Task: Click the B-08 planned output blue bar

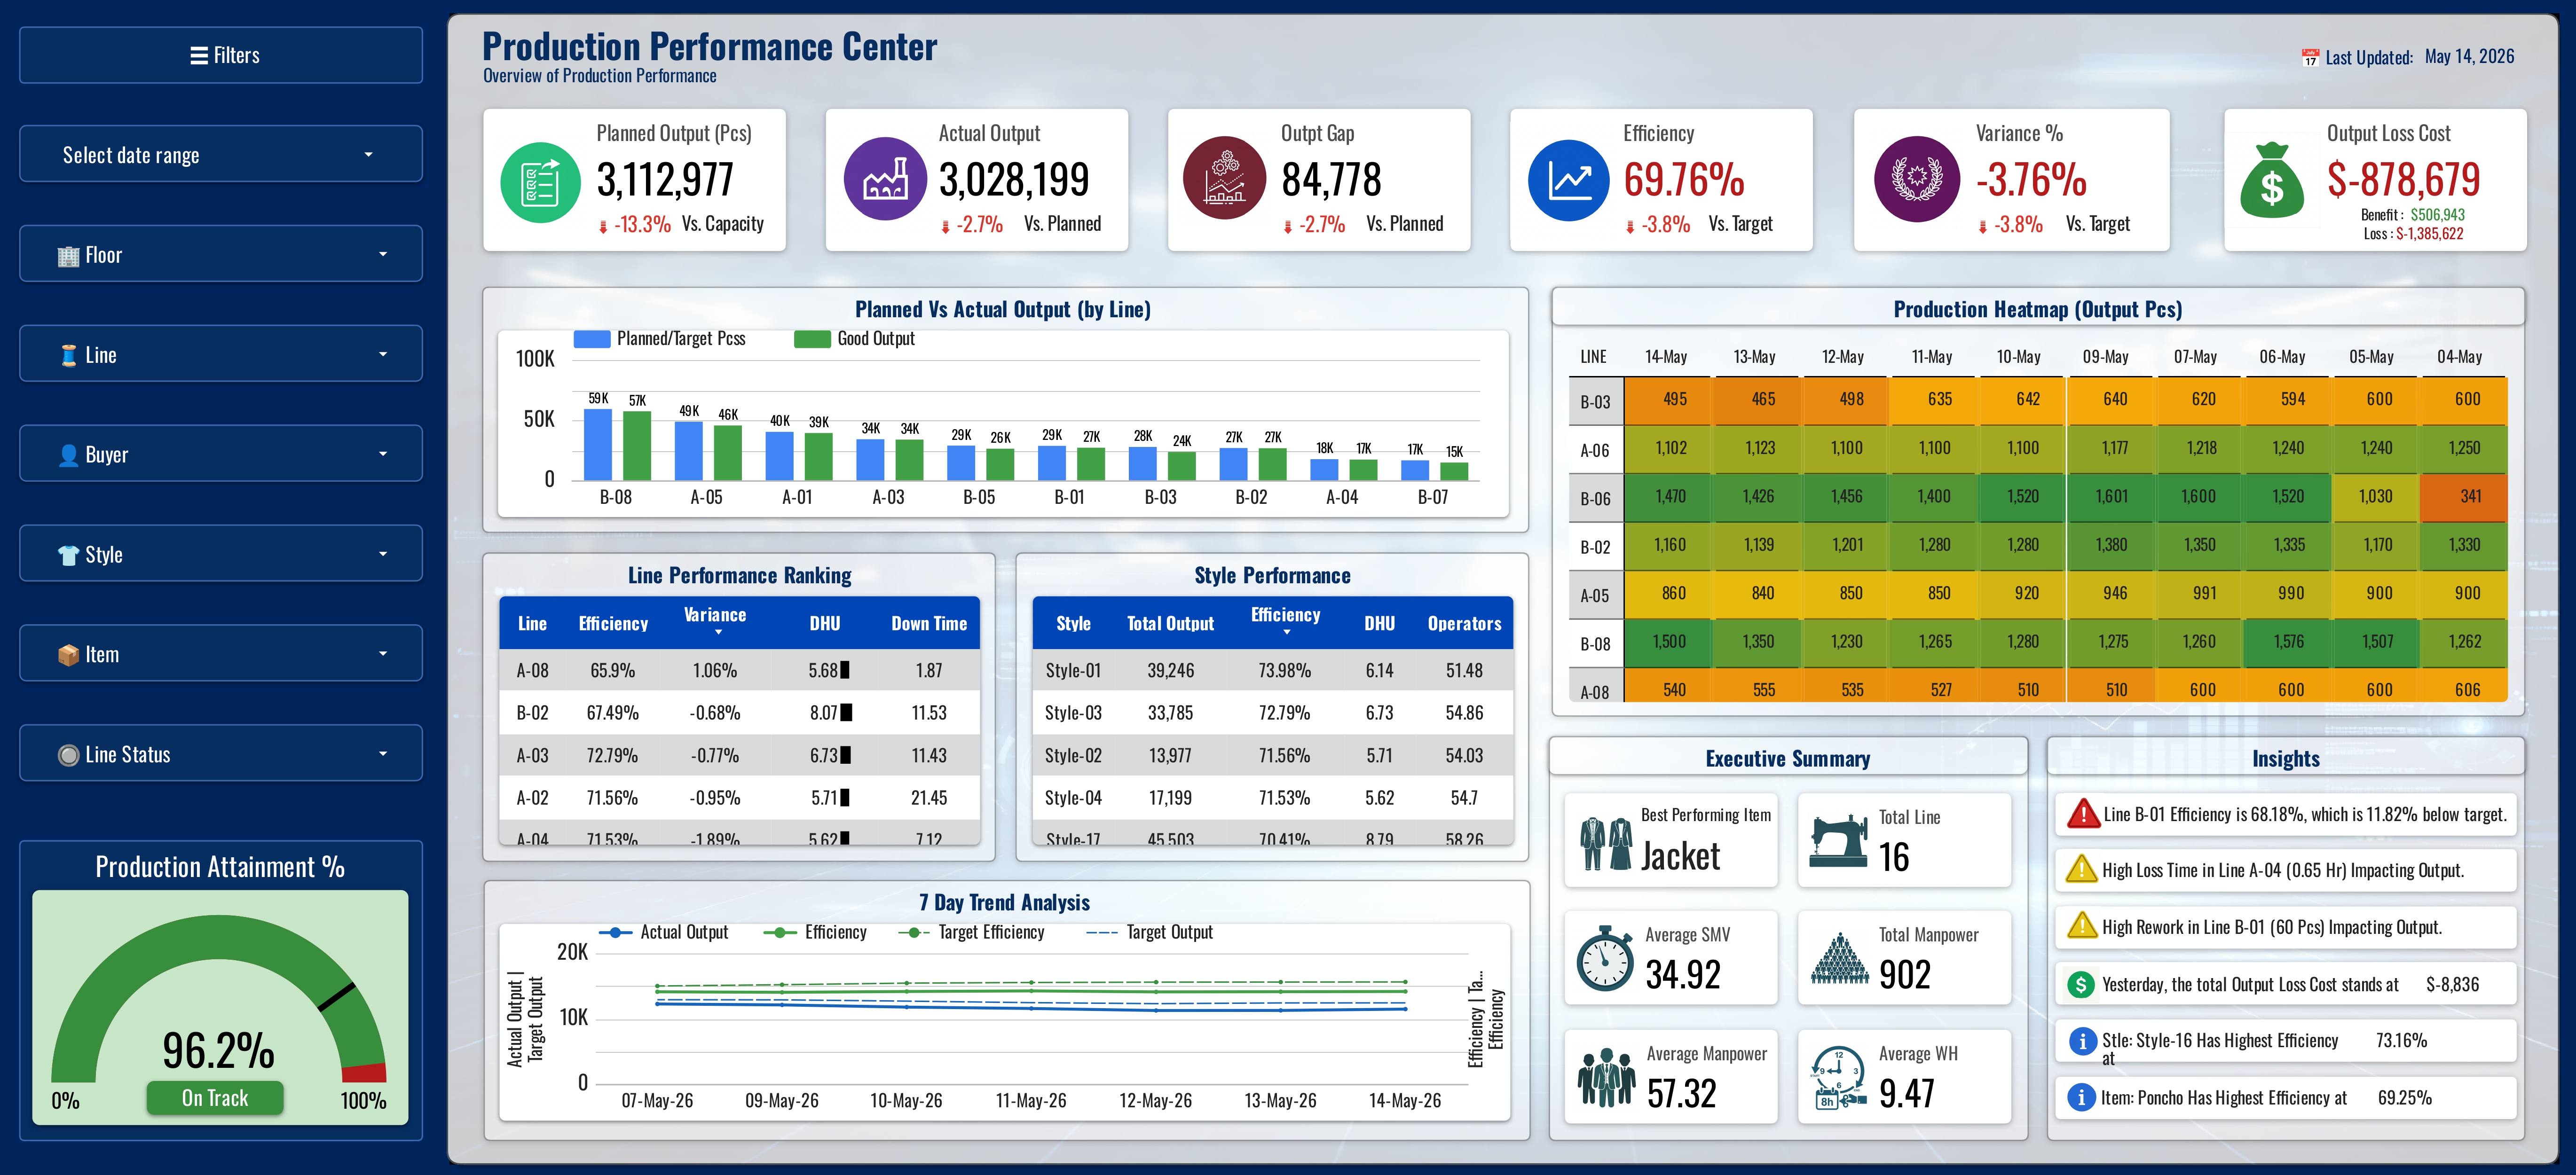Action: [x=598, y=445]
